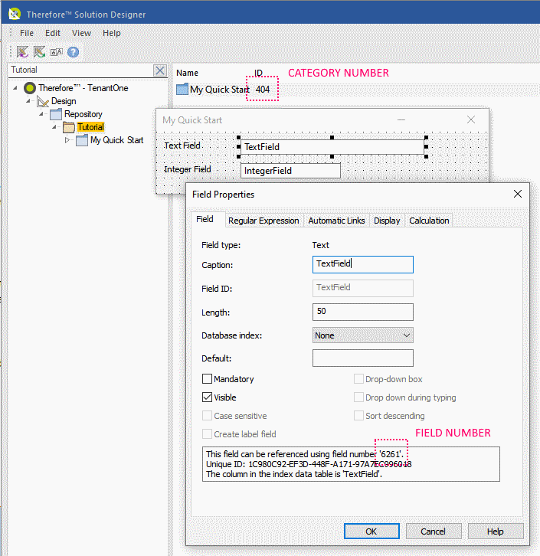Open the Database index dropdown
Screen dimensions: 540x556
363,335
